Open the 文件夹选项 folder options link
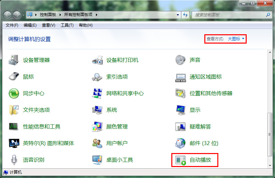Viewport: 275px width, 178px height. coord(36,110)
